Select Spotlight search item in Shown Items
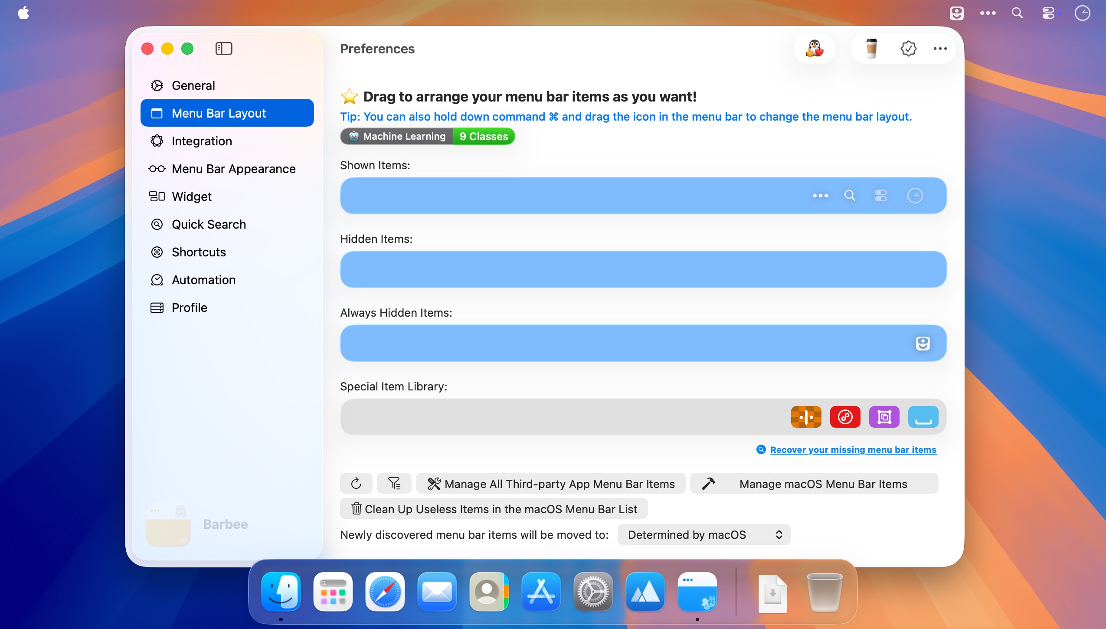Viewport: 1106px width, 629px height. tap(850, 196)
